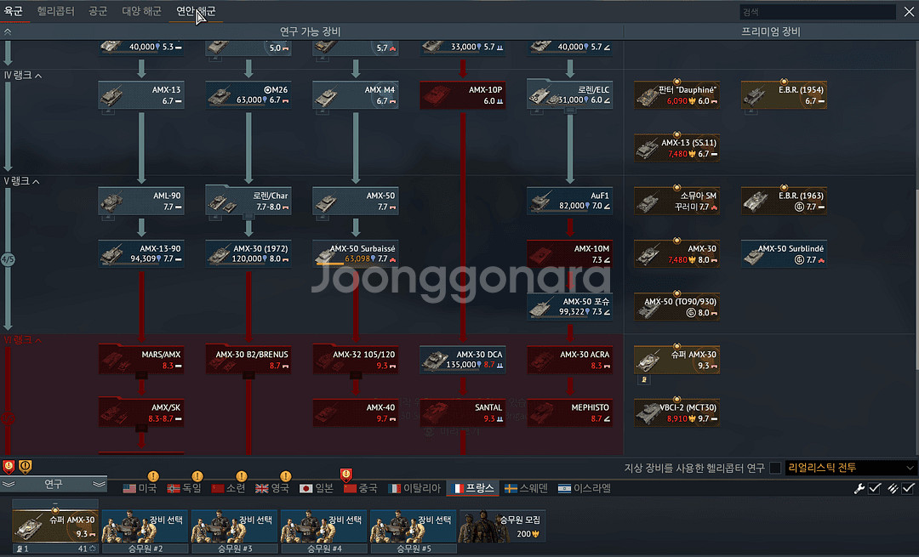Switch to the 헬리콥터 tab

(x=55, y=11)
